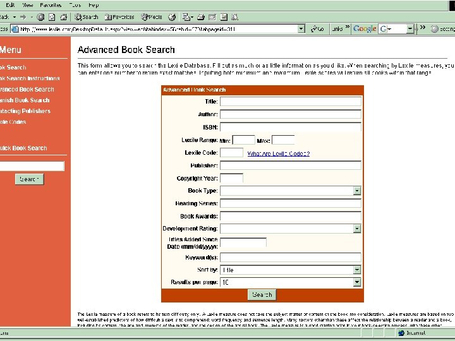Click the Forward arrow button
The image size is (455, 341).
click(23, 18)
